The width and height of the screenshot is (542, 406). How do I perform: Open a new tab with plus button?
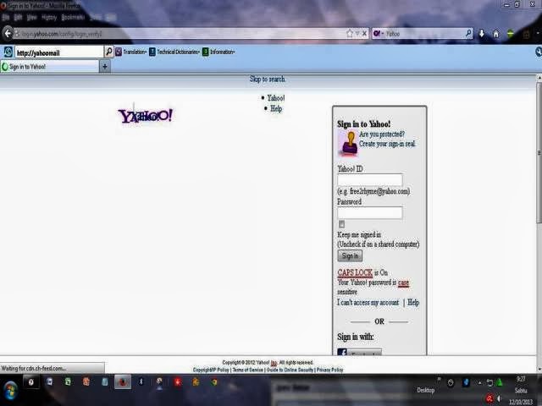click(105, 66)
